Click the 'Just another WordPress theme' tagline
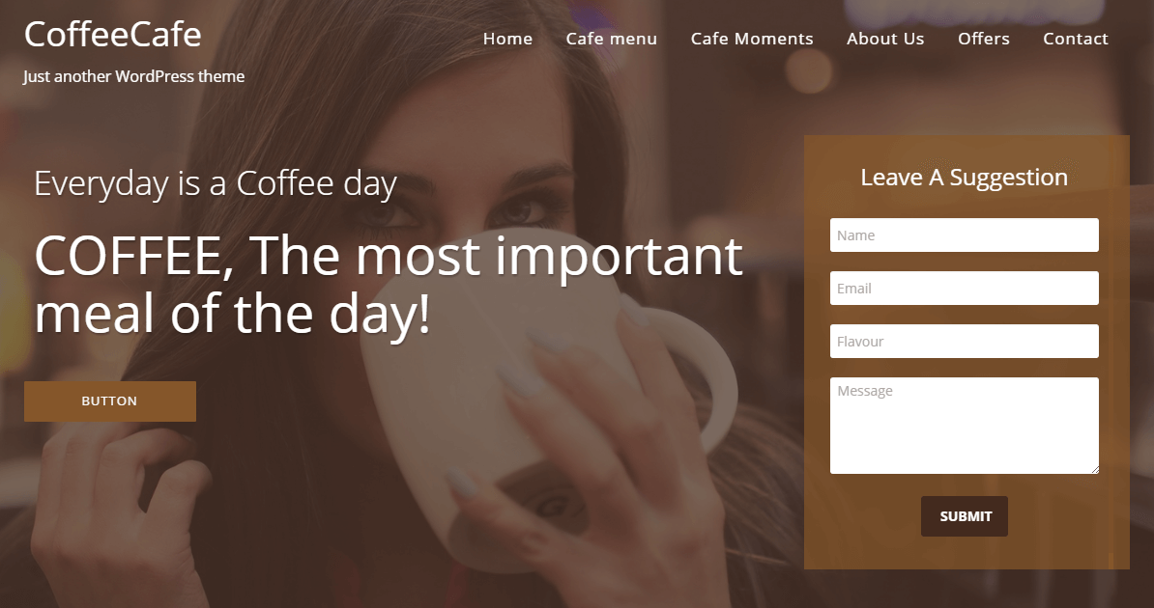 134,76
